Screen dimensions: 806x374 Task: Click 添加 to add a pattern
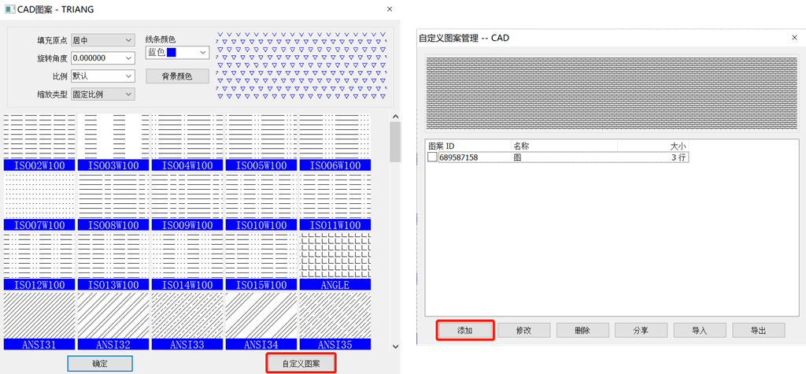coord(465,331)
